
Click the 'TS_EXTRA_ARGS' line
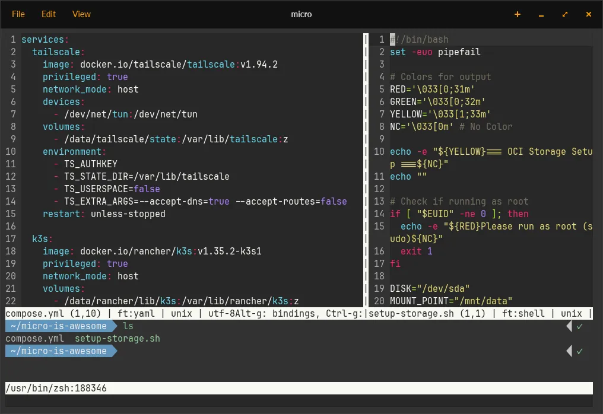click(x=205, y=202)
